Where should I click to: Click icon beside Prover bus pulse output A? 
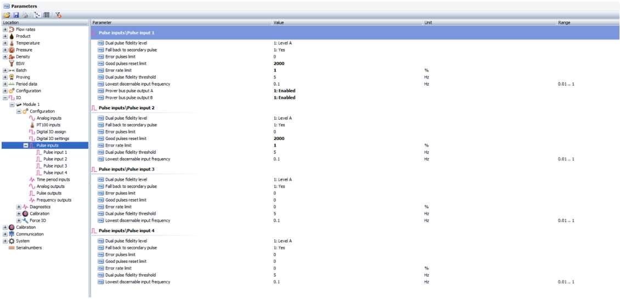(100, 91)
